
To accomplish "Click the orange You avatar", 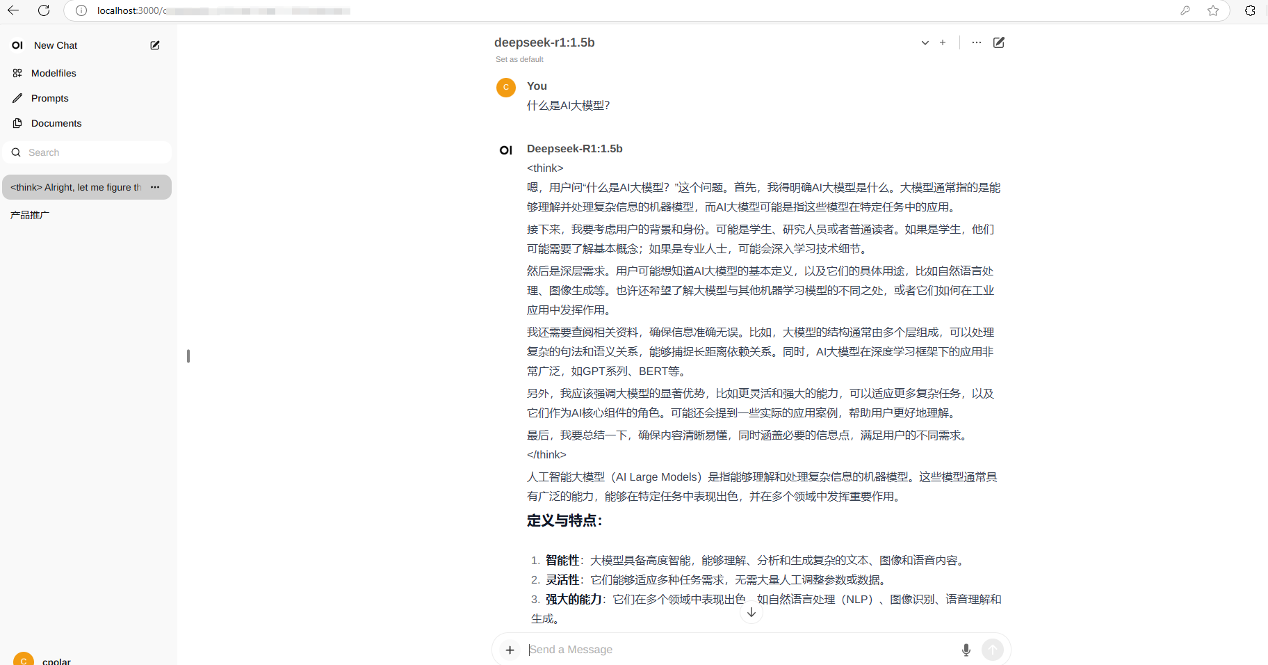I will pos(506,88).
